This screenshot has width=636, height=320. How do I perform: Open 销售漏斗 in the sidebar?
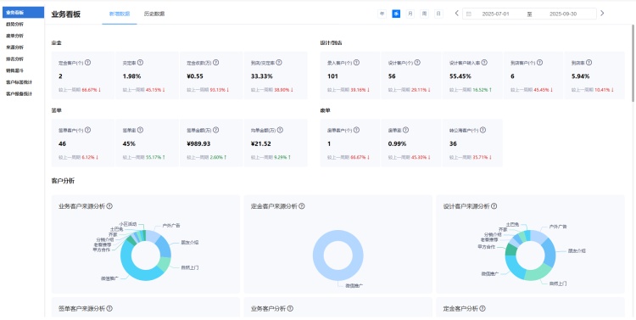tap(23, 70)
